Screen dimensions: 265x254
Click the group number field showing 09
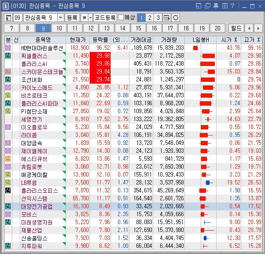click(18, 18)
